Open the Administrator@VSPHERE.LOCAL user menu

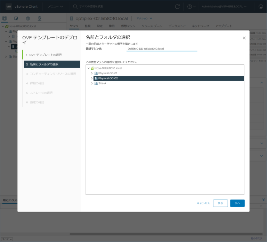(224, 7)
